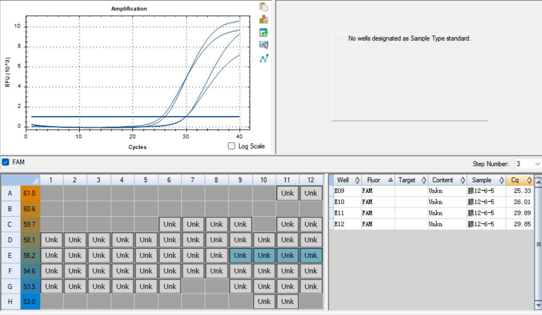542x315 pixels.
Task: Click the blue curve points icon
Action: (264, 58)
